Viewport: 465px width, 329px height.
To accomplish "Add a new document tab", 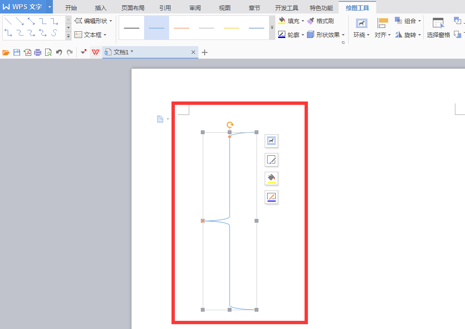I will click(204, 52).
